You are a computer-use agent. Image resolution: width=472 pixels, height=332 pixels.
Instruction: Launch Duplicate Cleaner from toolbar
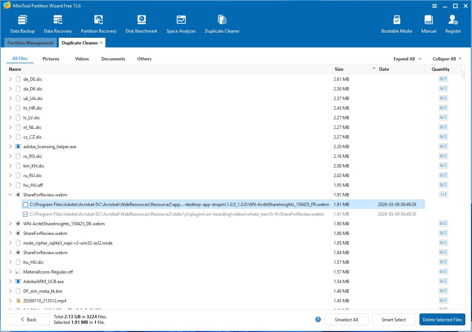pyautogui.click(x=222, y=22)
